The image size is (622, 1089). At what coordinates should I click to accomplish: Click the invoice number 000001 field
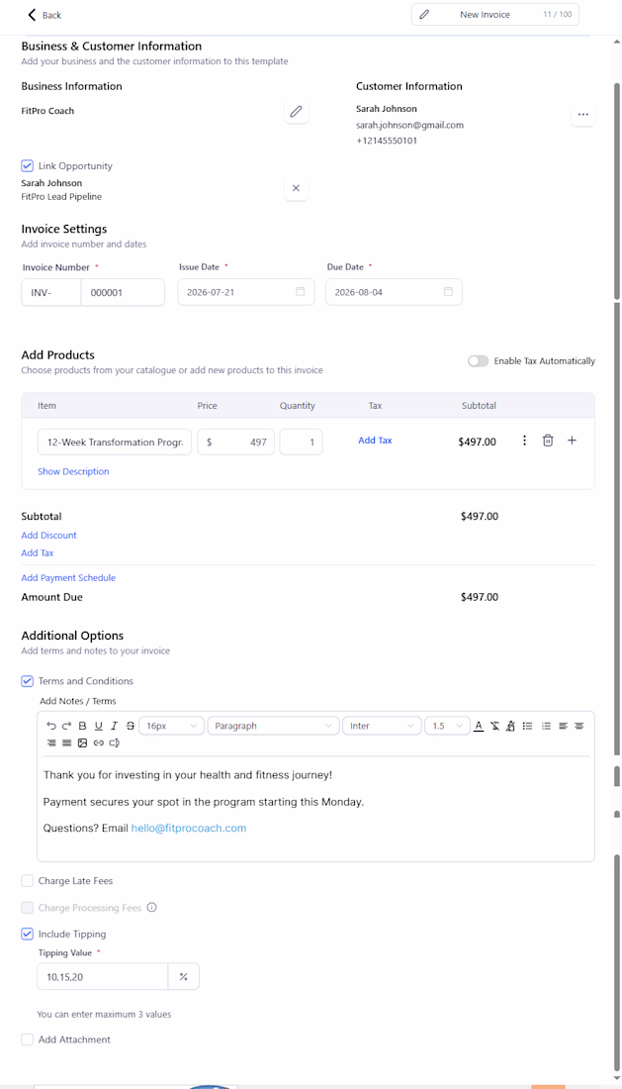[123, 292]
